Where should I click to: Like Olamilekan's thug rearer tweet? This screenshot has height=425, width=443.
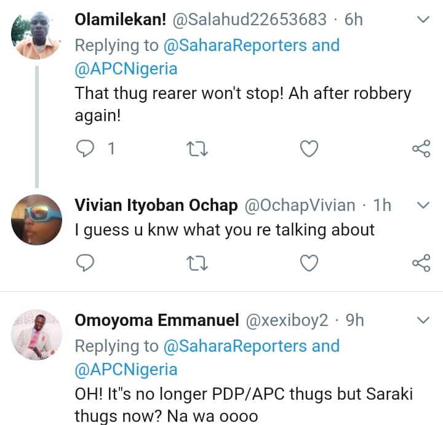309,148
